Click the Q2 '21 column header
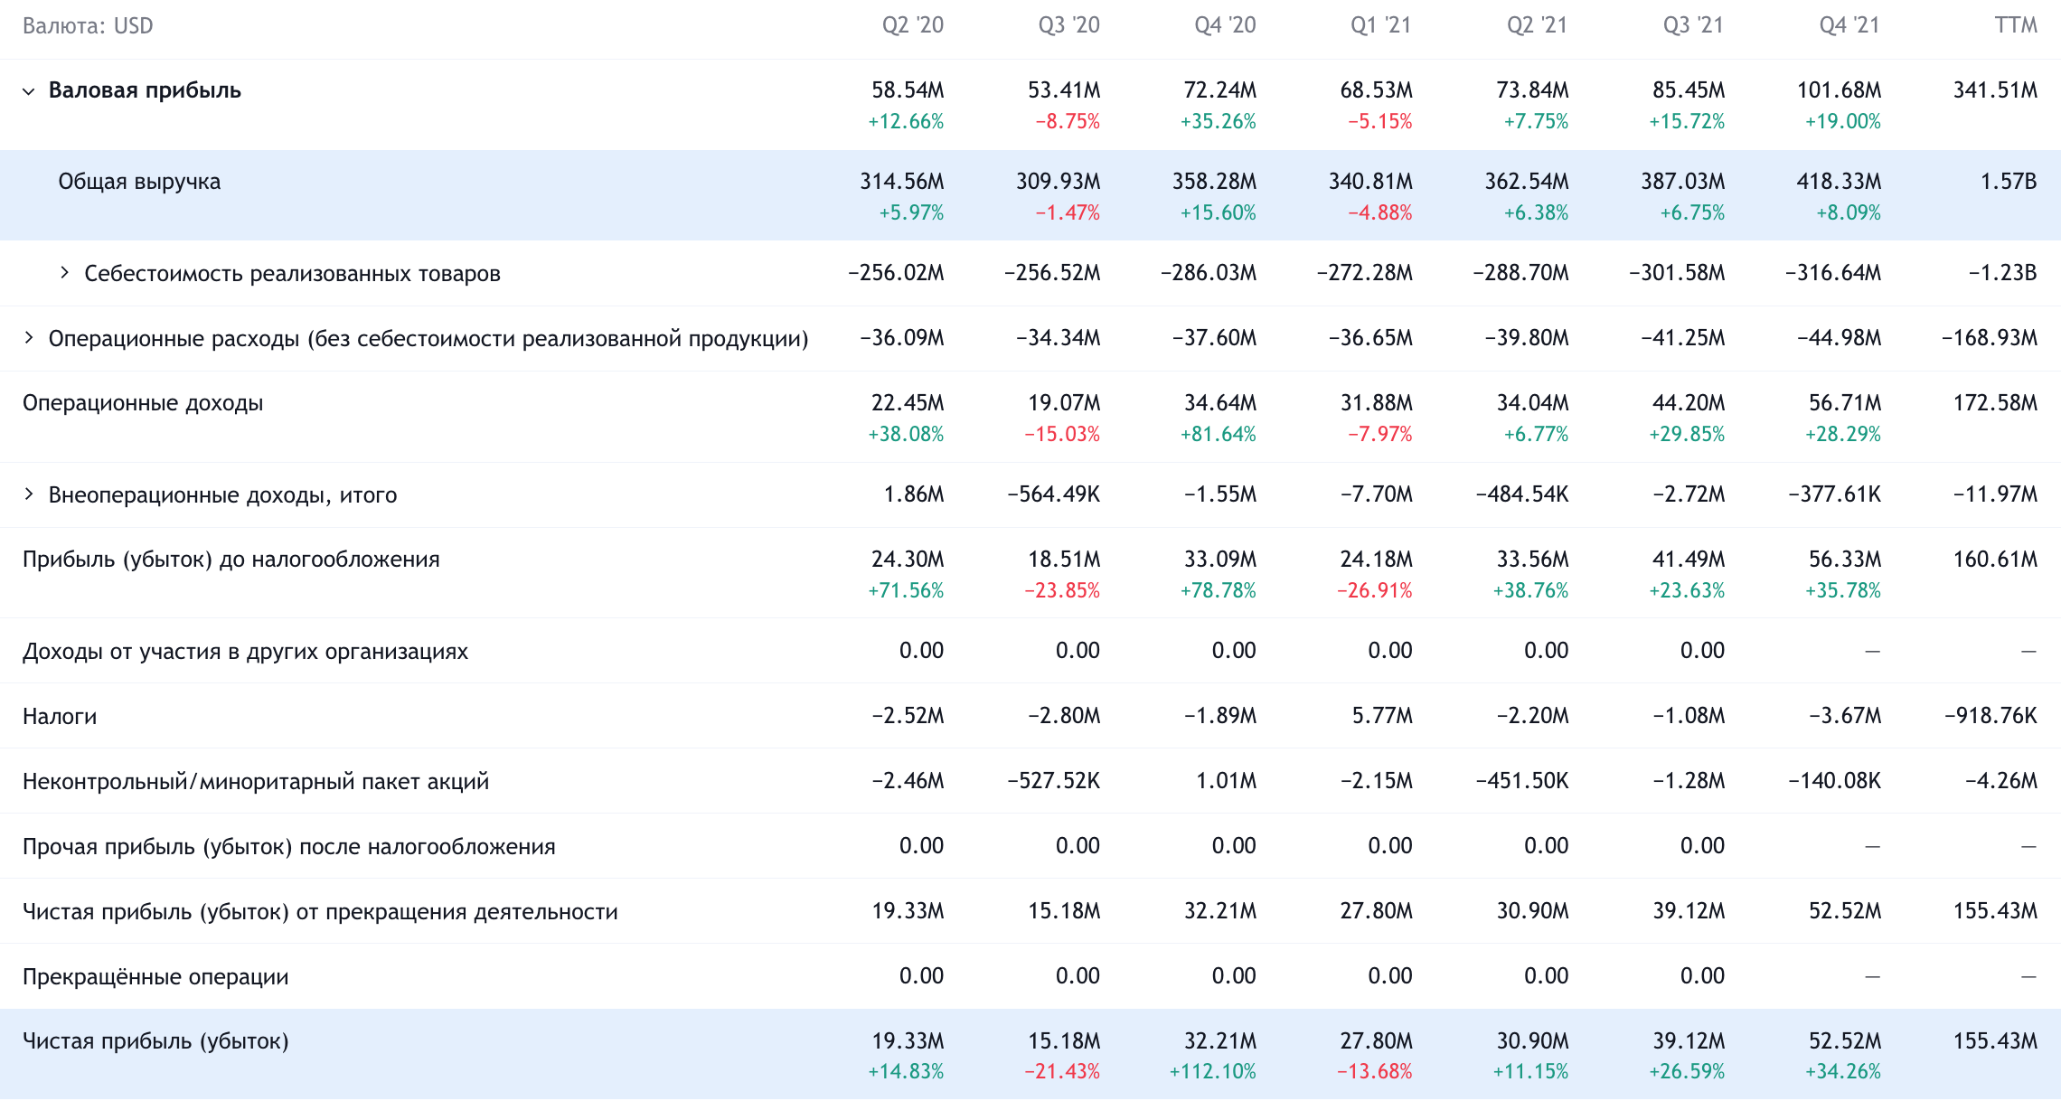 [1537, 25]
